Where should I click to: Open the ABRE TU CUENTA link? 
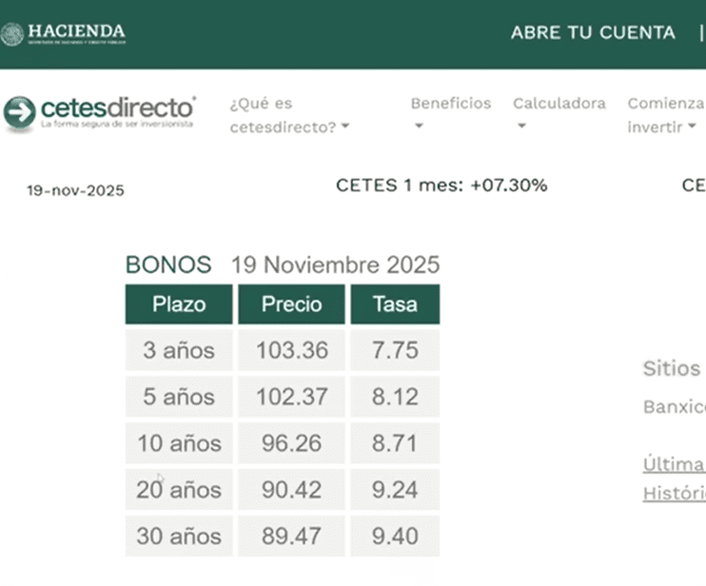click(x=593, y=32)
